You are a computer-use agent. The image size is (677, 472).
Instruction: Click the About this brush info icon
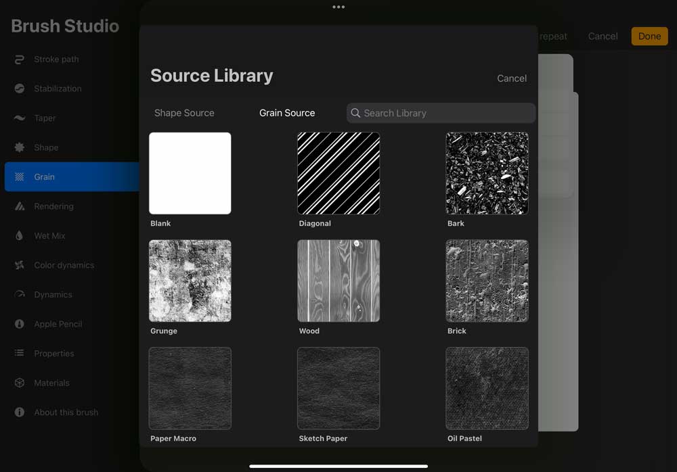(20, 412)
